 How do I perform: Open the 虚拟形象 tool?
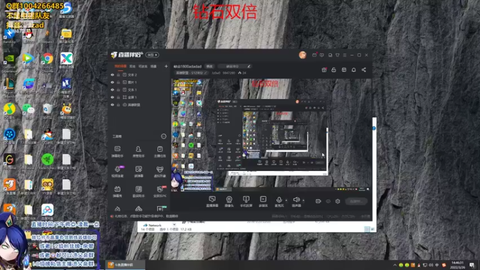[x=160, y=172]
